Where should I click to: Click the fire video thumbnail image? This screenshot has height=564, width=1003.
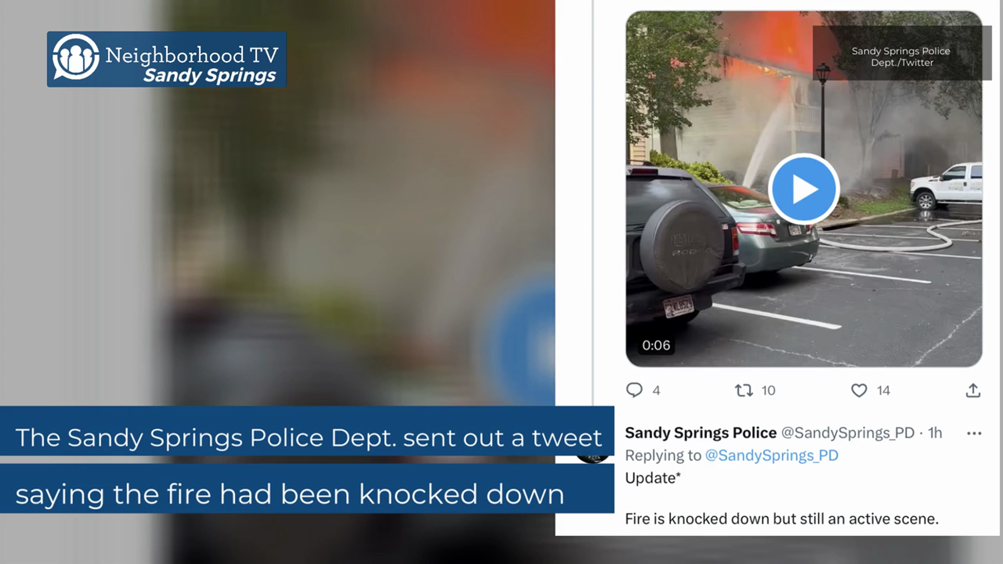804,189
